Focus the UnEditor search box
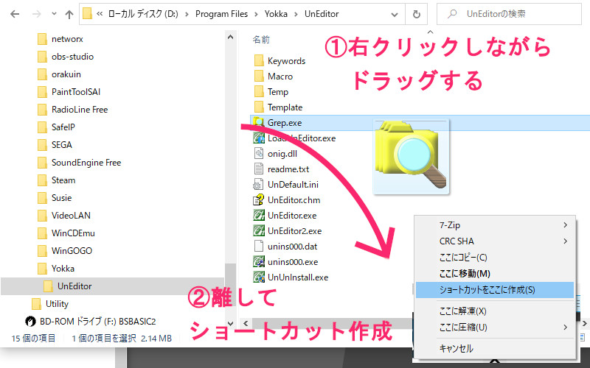This screenshot has height=368, width=590. pos(509,14)
